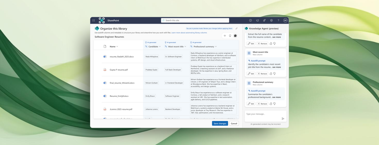This screenshot has height=145, width=379.
Task: Click Save changes button
Action: click(220, 124)
